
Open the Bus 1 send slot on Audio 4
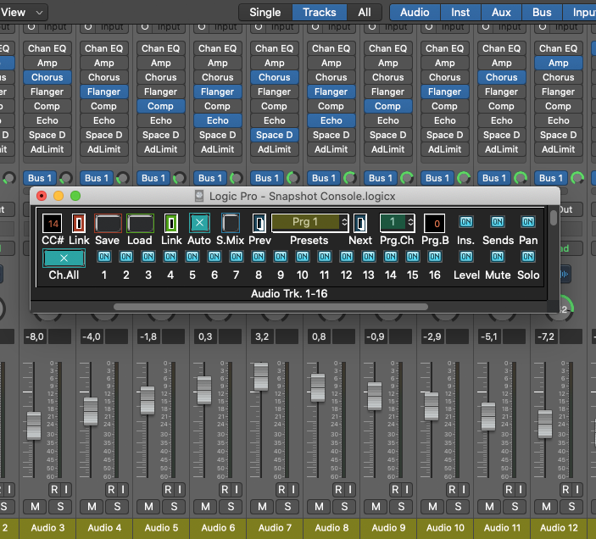click(97, 178)
